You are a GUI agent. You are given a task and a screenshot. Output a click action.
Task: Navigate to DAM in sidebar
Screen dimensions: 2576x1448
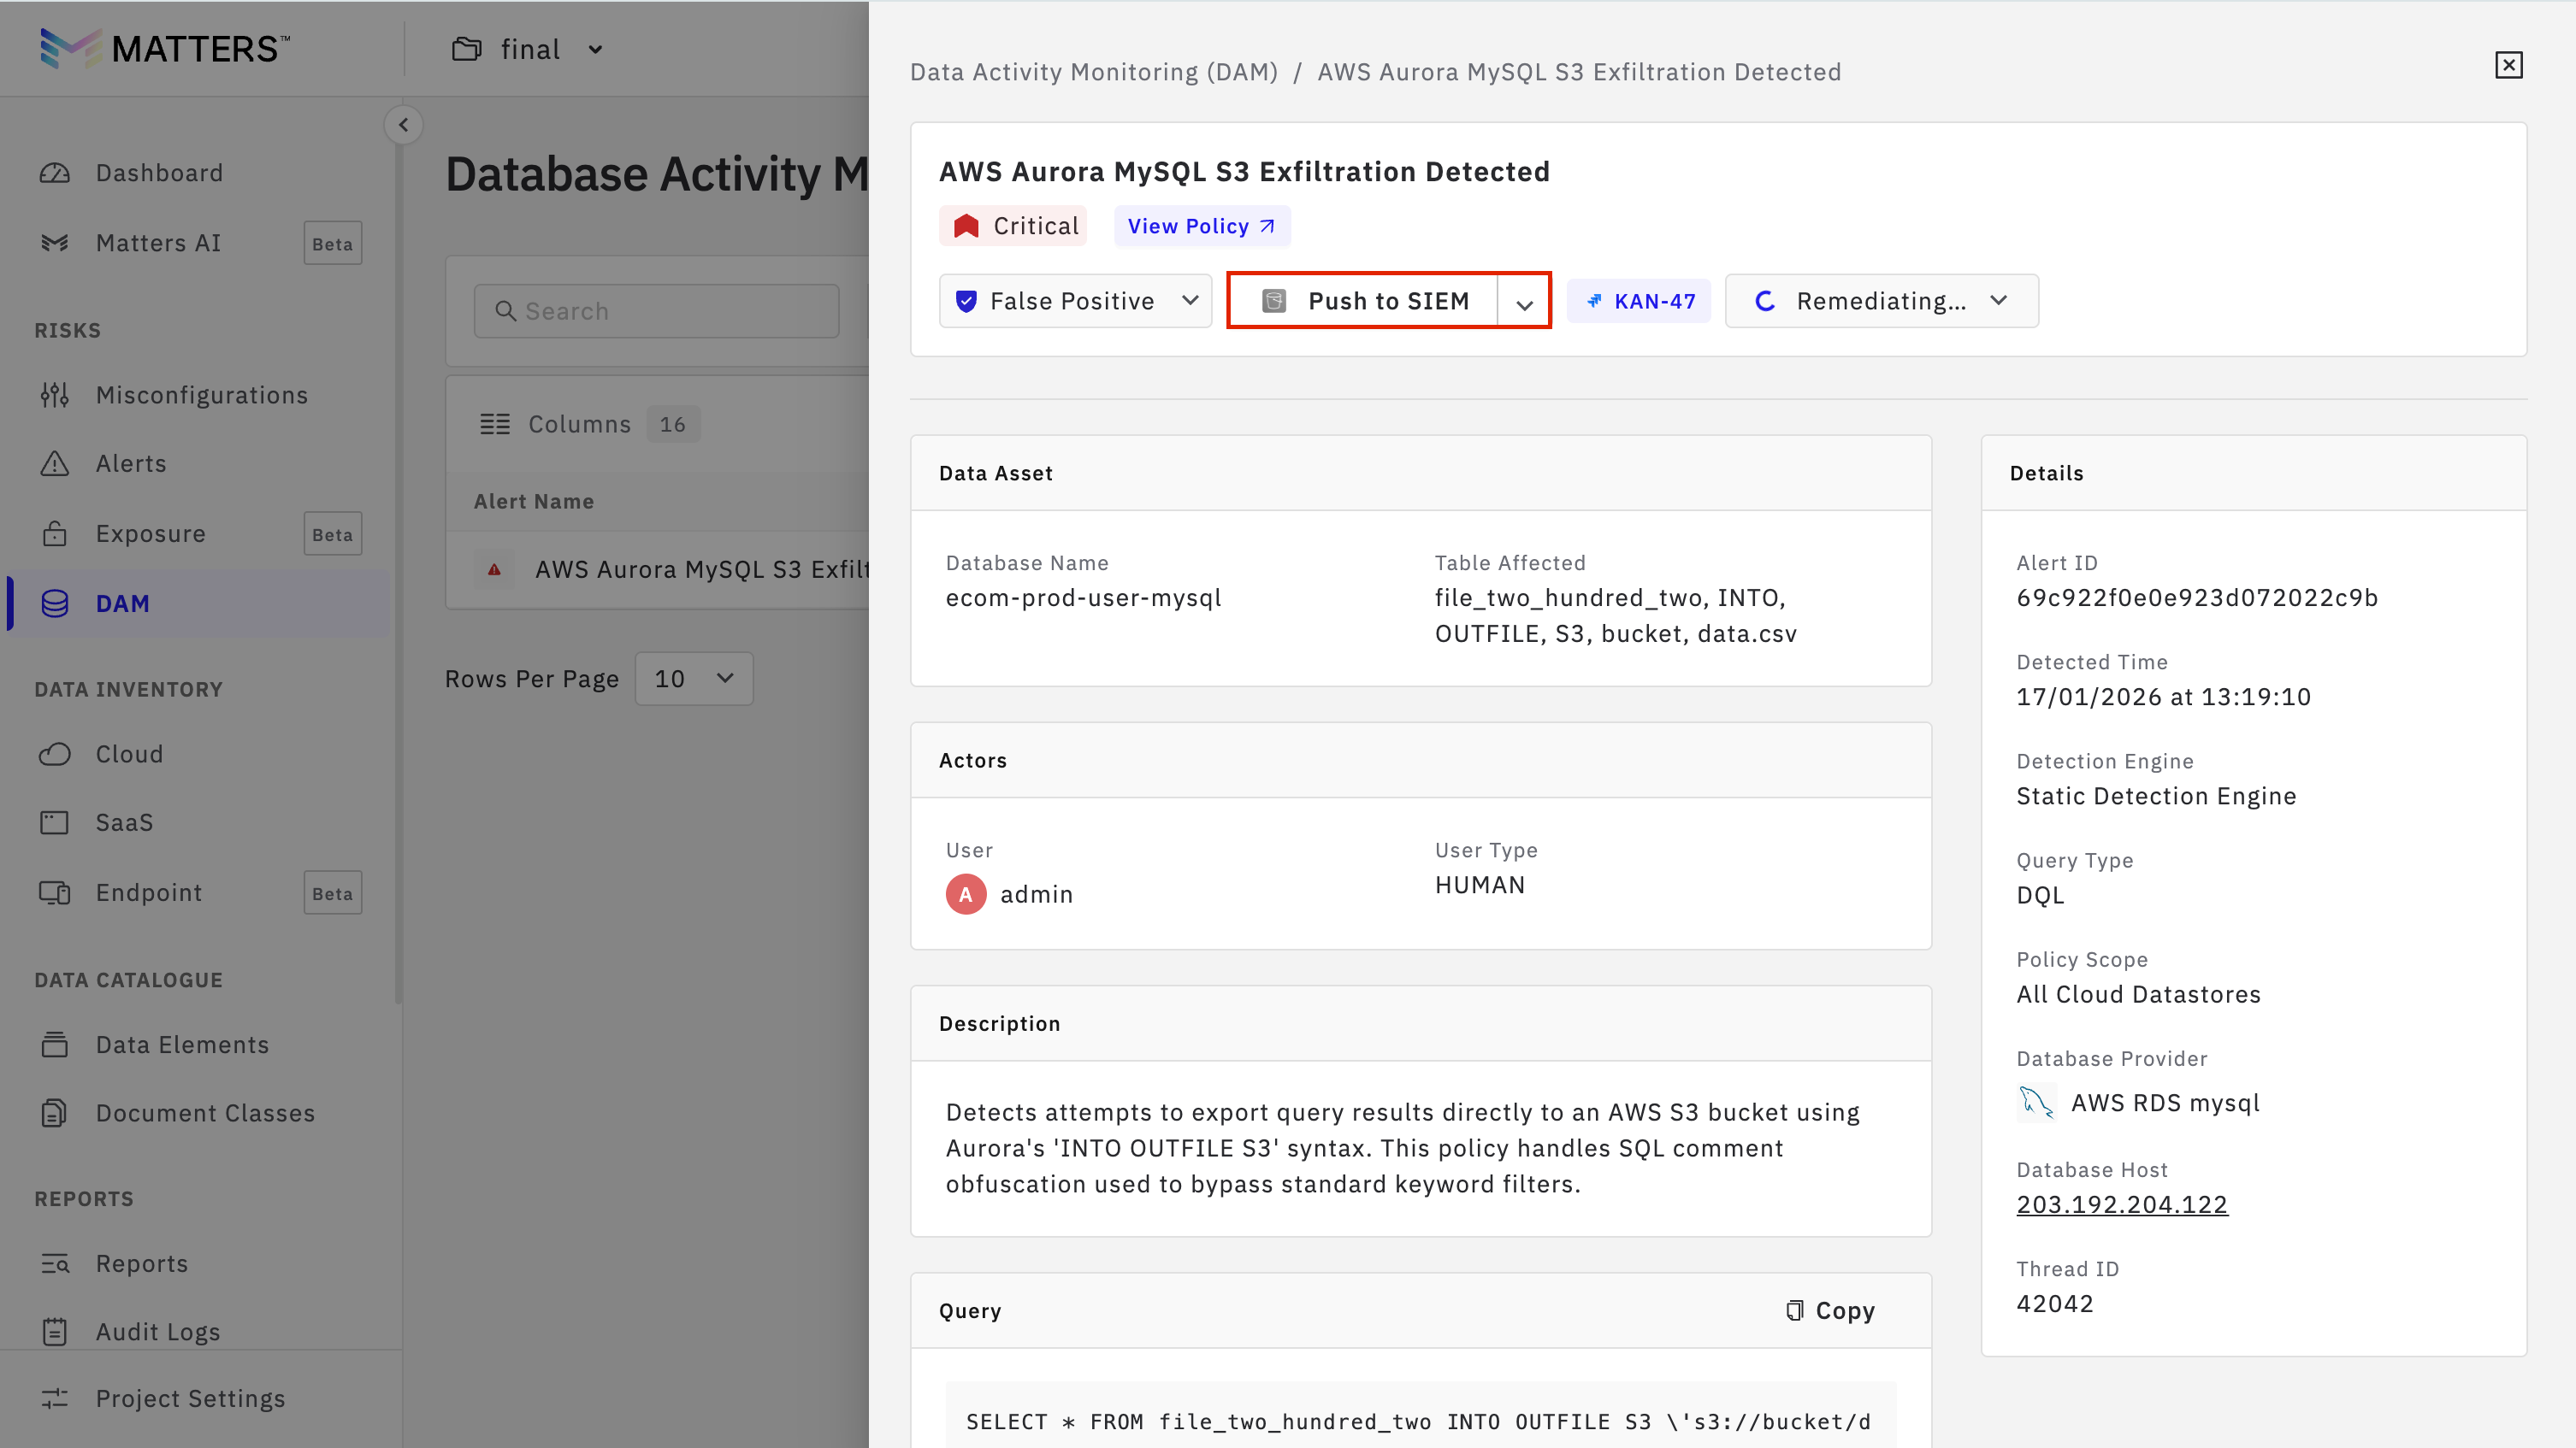(122, 603)
